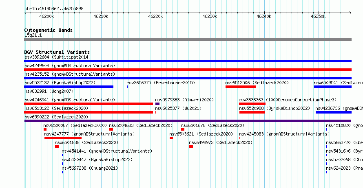This screenshot has width=363, height=188.
Task: Open variant esv3656375 (Besenbacher2015)
Action: [161, 83]
